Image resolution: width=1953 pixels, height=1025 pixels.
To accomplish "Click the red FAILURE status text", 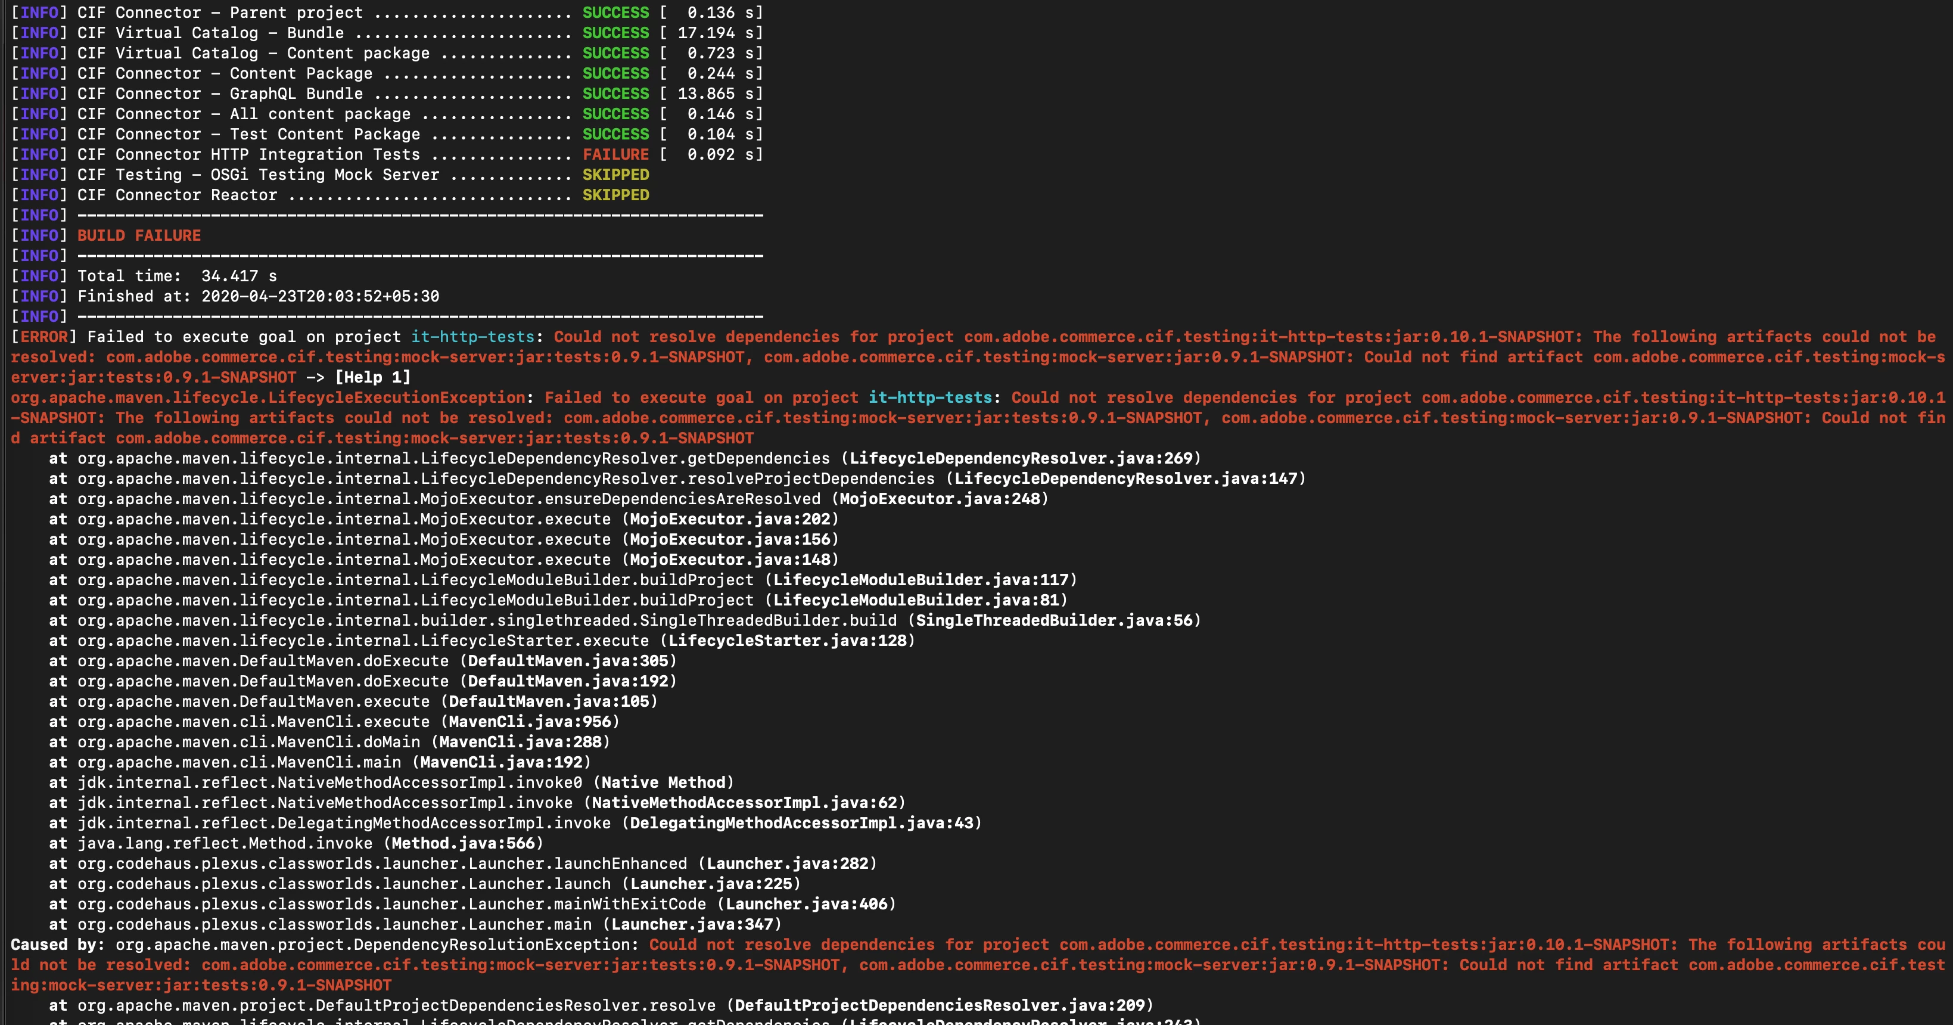I will tap(615, 154).
